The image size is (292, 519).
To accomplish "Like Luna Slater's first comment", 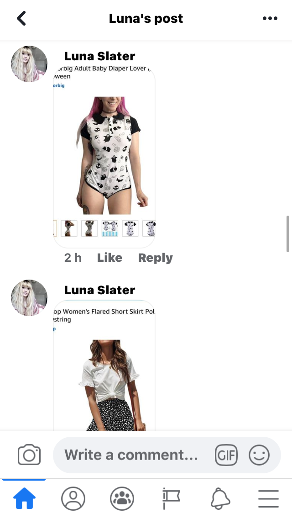I will click(x=109, y=258).
